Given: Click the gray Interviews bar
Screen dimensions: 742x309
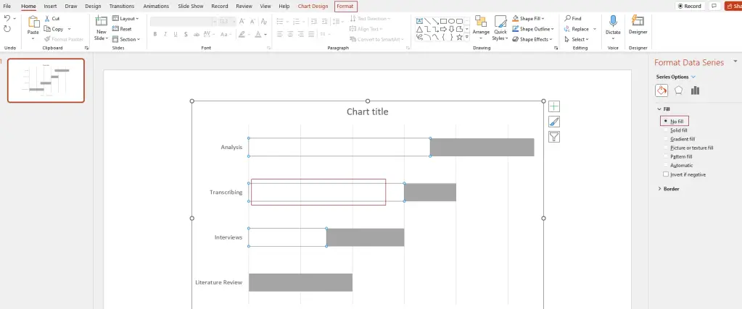Looking at the screenshot, I should (x=366, y=237).
